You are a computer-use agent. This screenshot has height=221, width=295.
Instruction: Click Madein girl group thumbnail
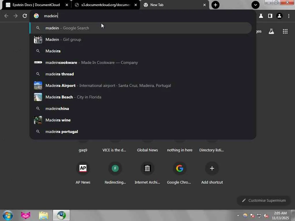38,39
